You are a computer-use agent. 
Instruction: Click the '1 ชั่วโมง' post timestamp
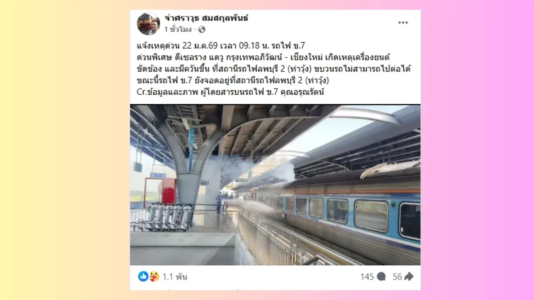(178, 30)
